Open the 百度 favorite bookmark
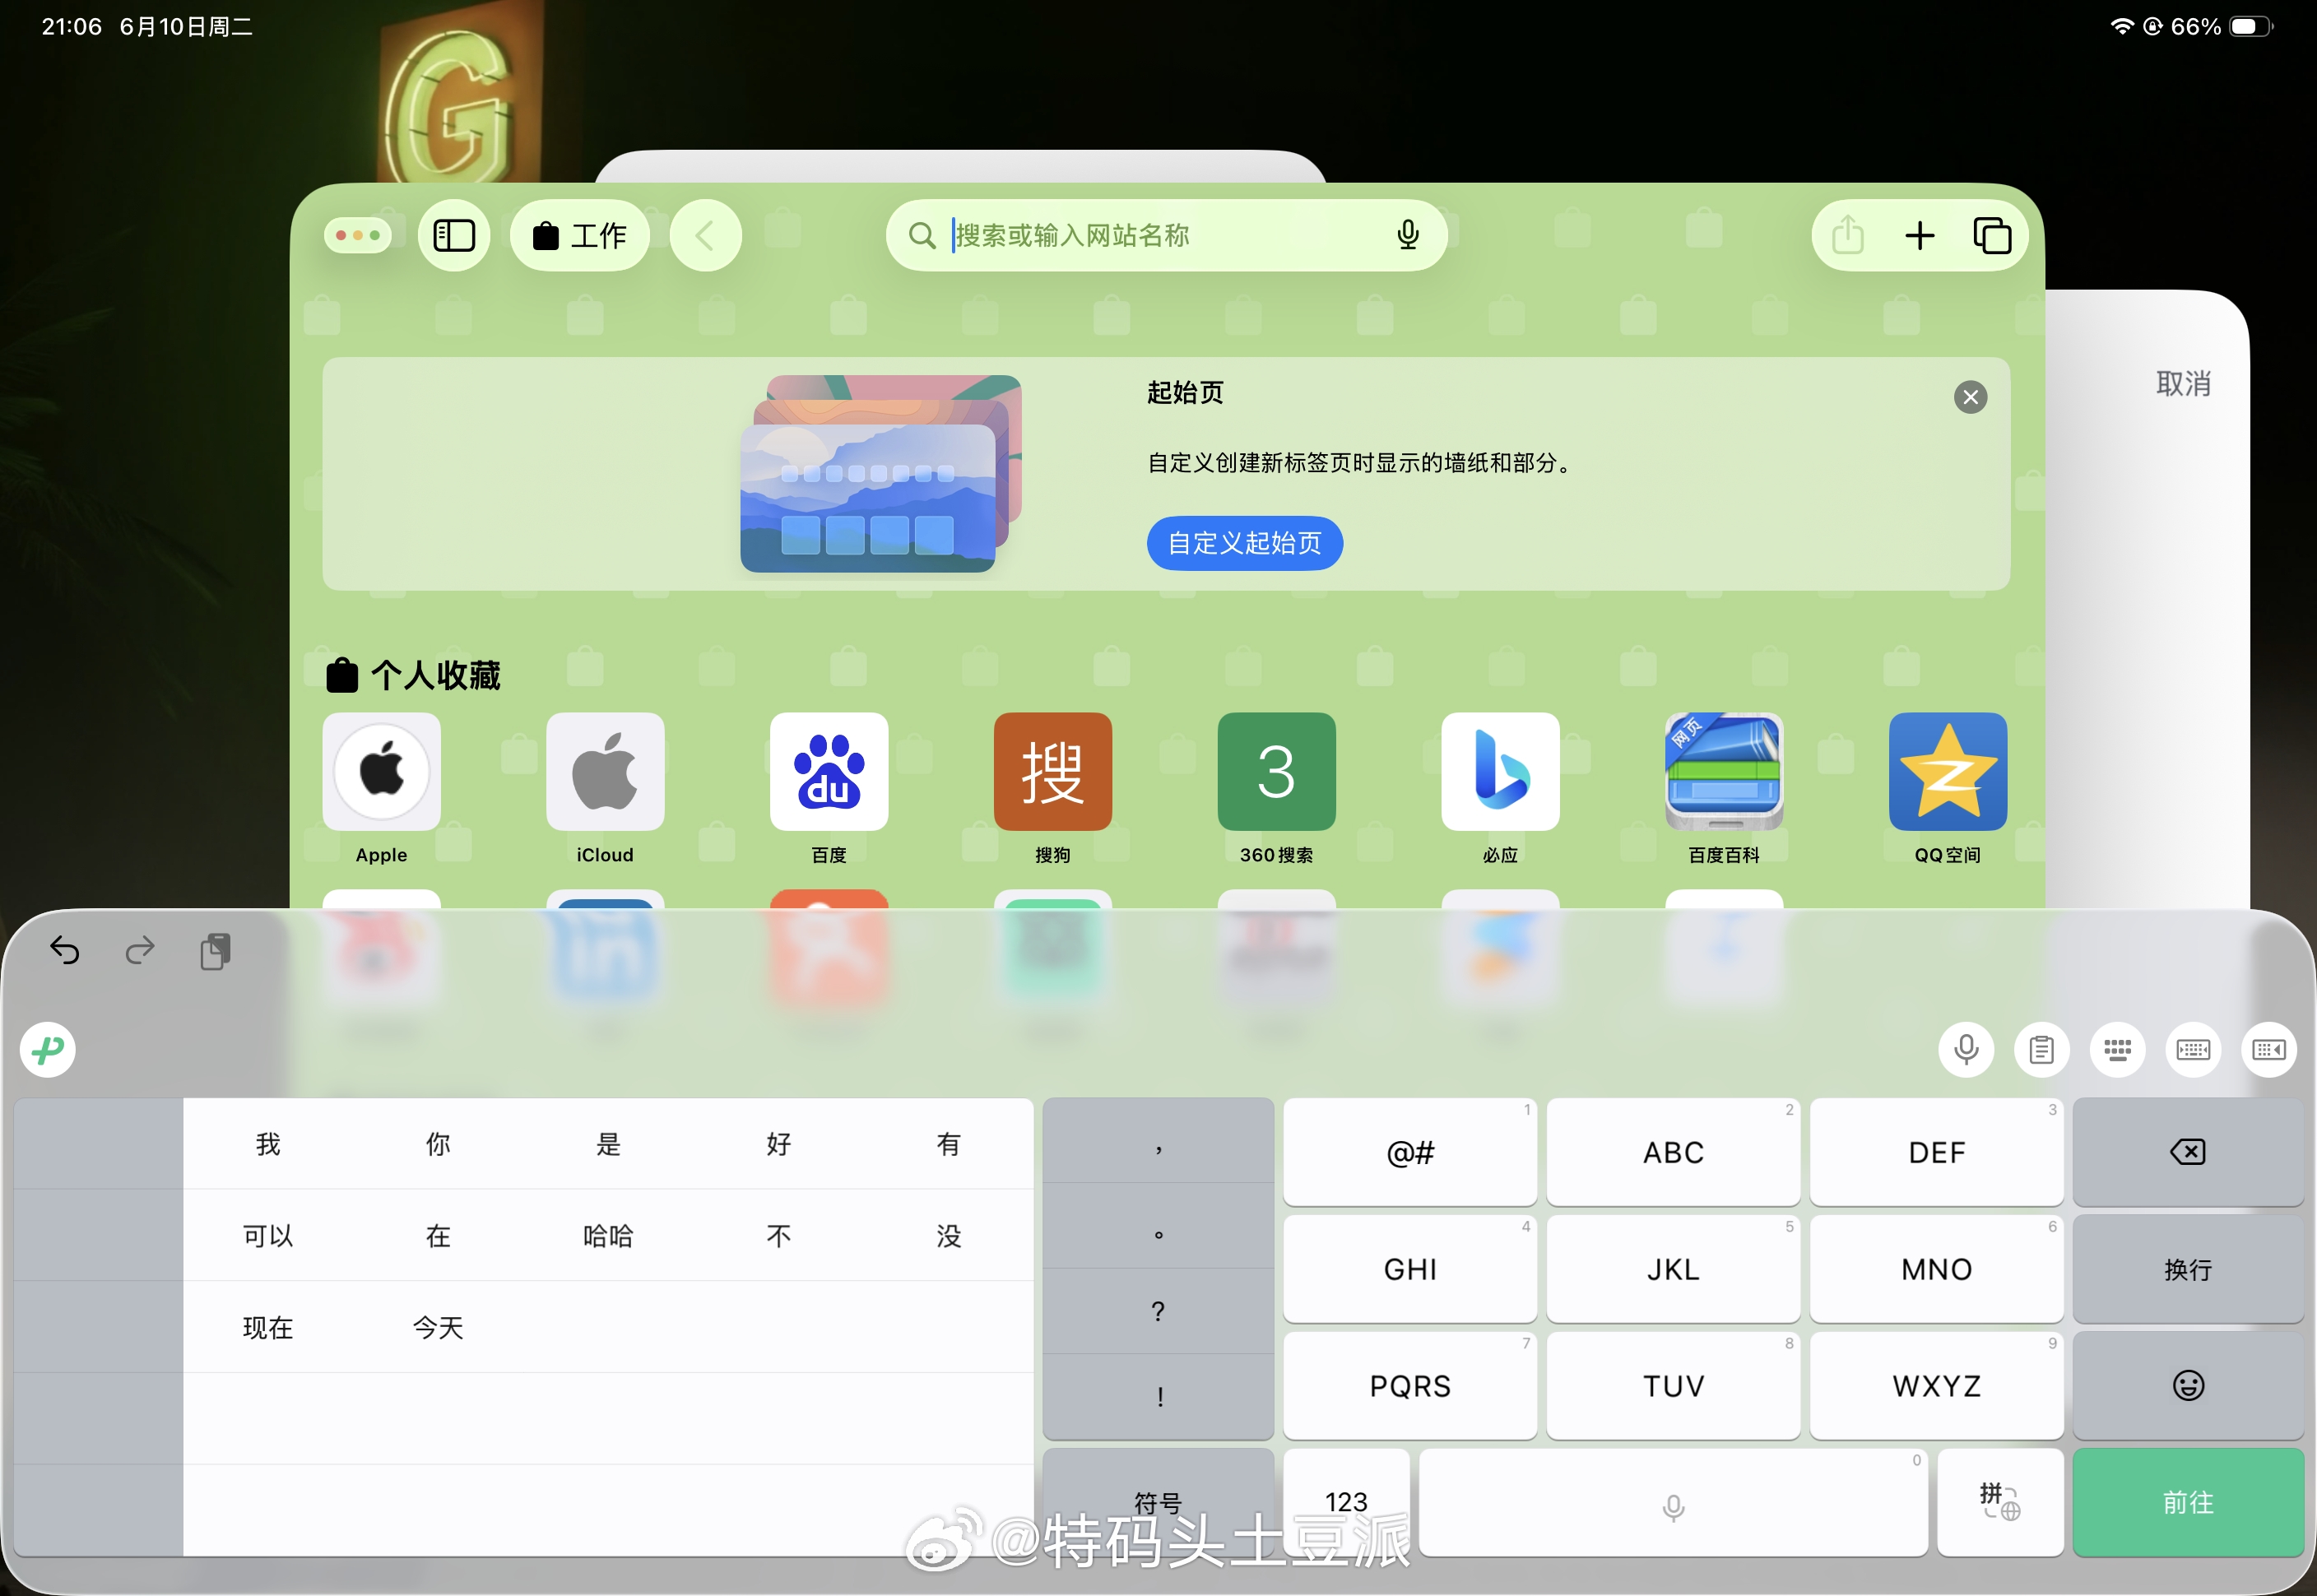Viewport: 2317px width, 1596px height. point(828,772)
